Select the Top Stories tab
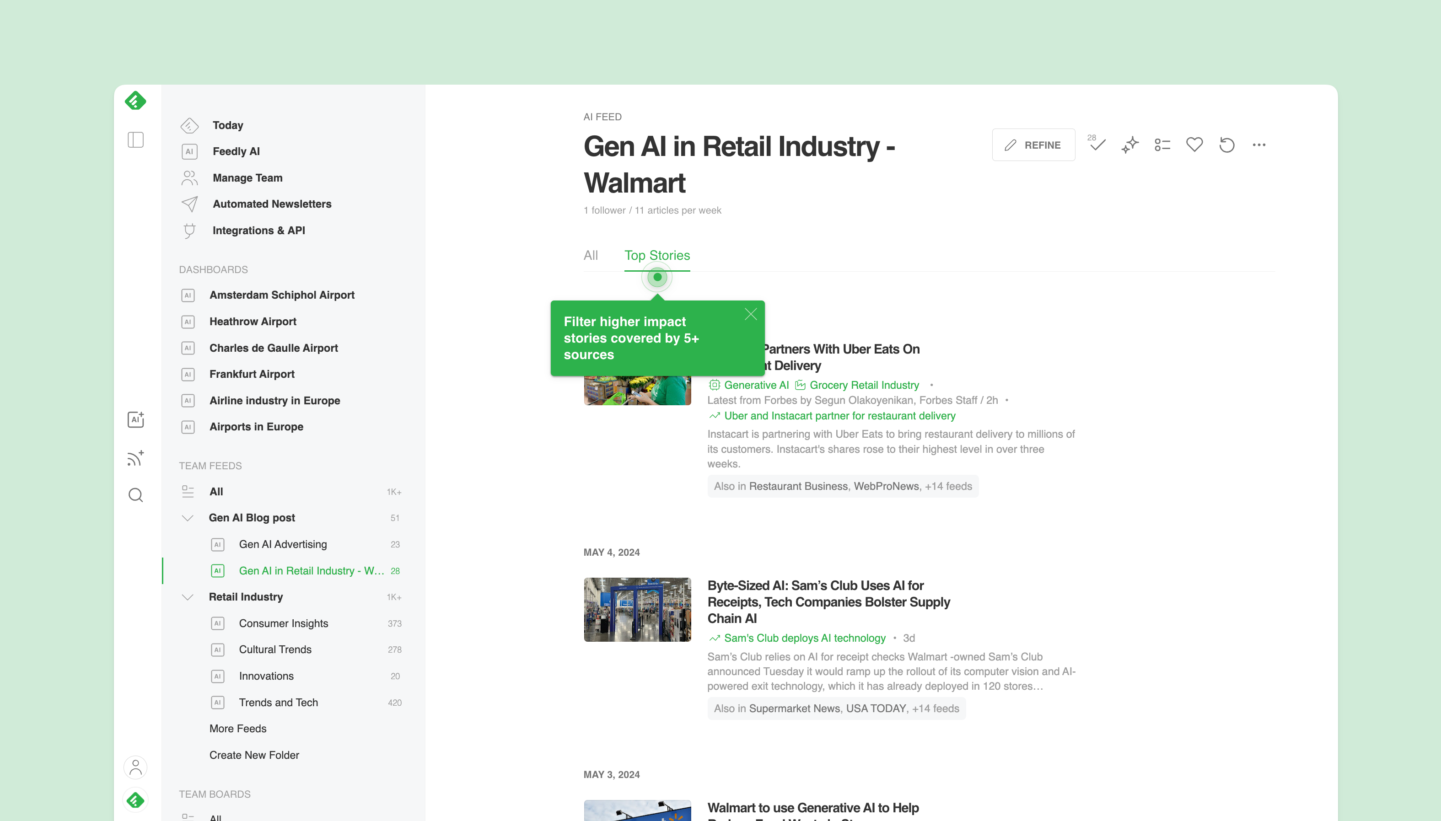The width and height of the screenshot is (1441, 821). click(657, 255)
